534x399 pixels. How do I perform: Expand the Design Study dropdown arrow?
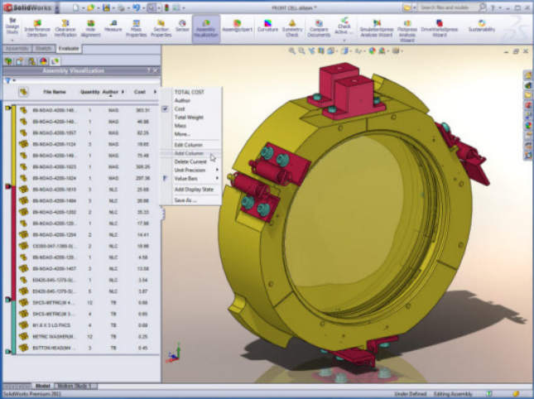12,41
